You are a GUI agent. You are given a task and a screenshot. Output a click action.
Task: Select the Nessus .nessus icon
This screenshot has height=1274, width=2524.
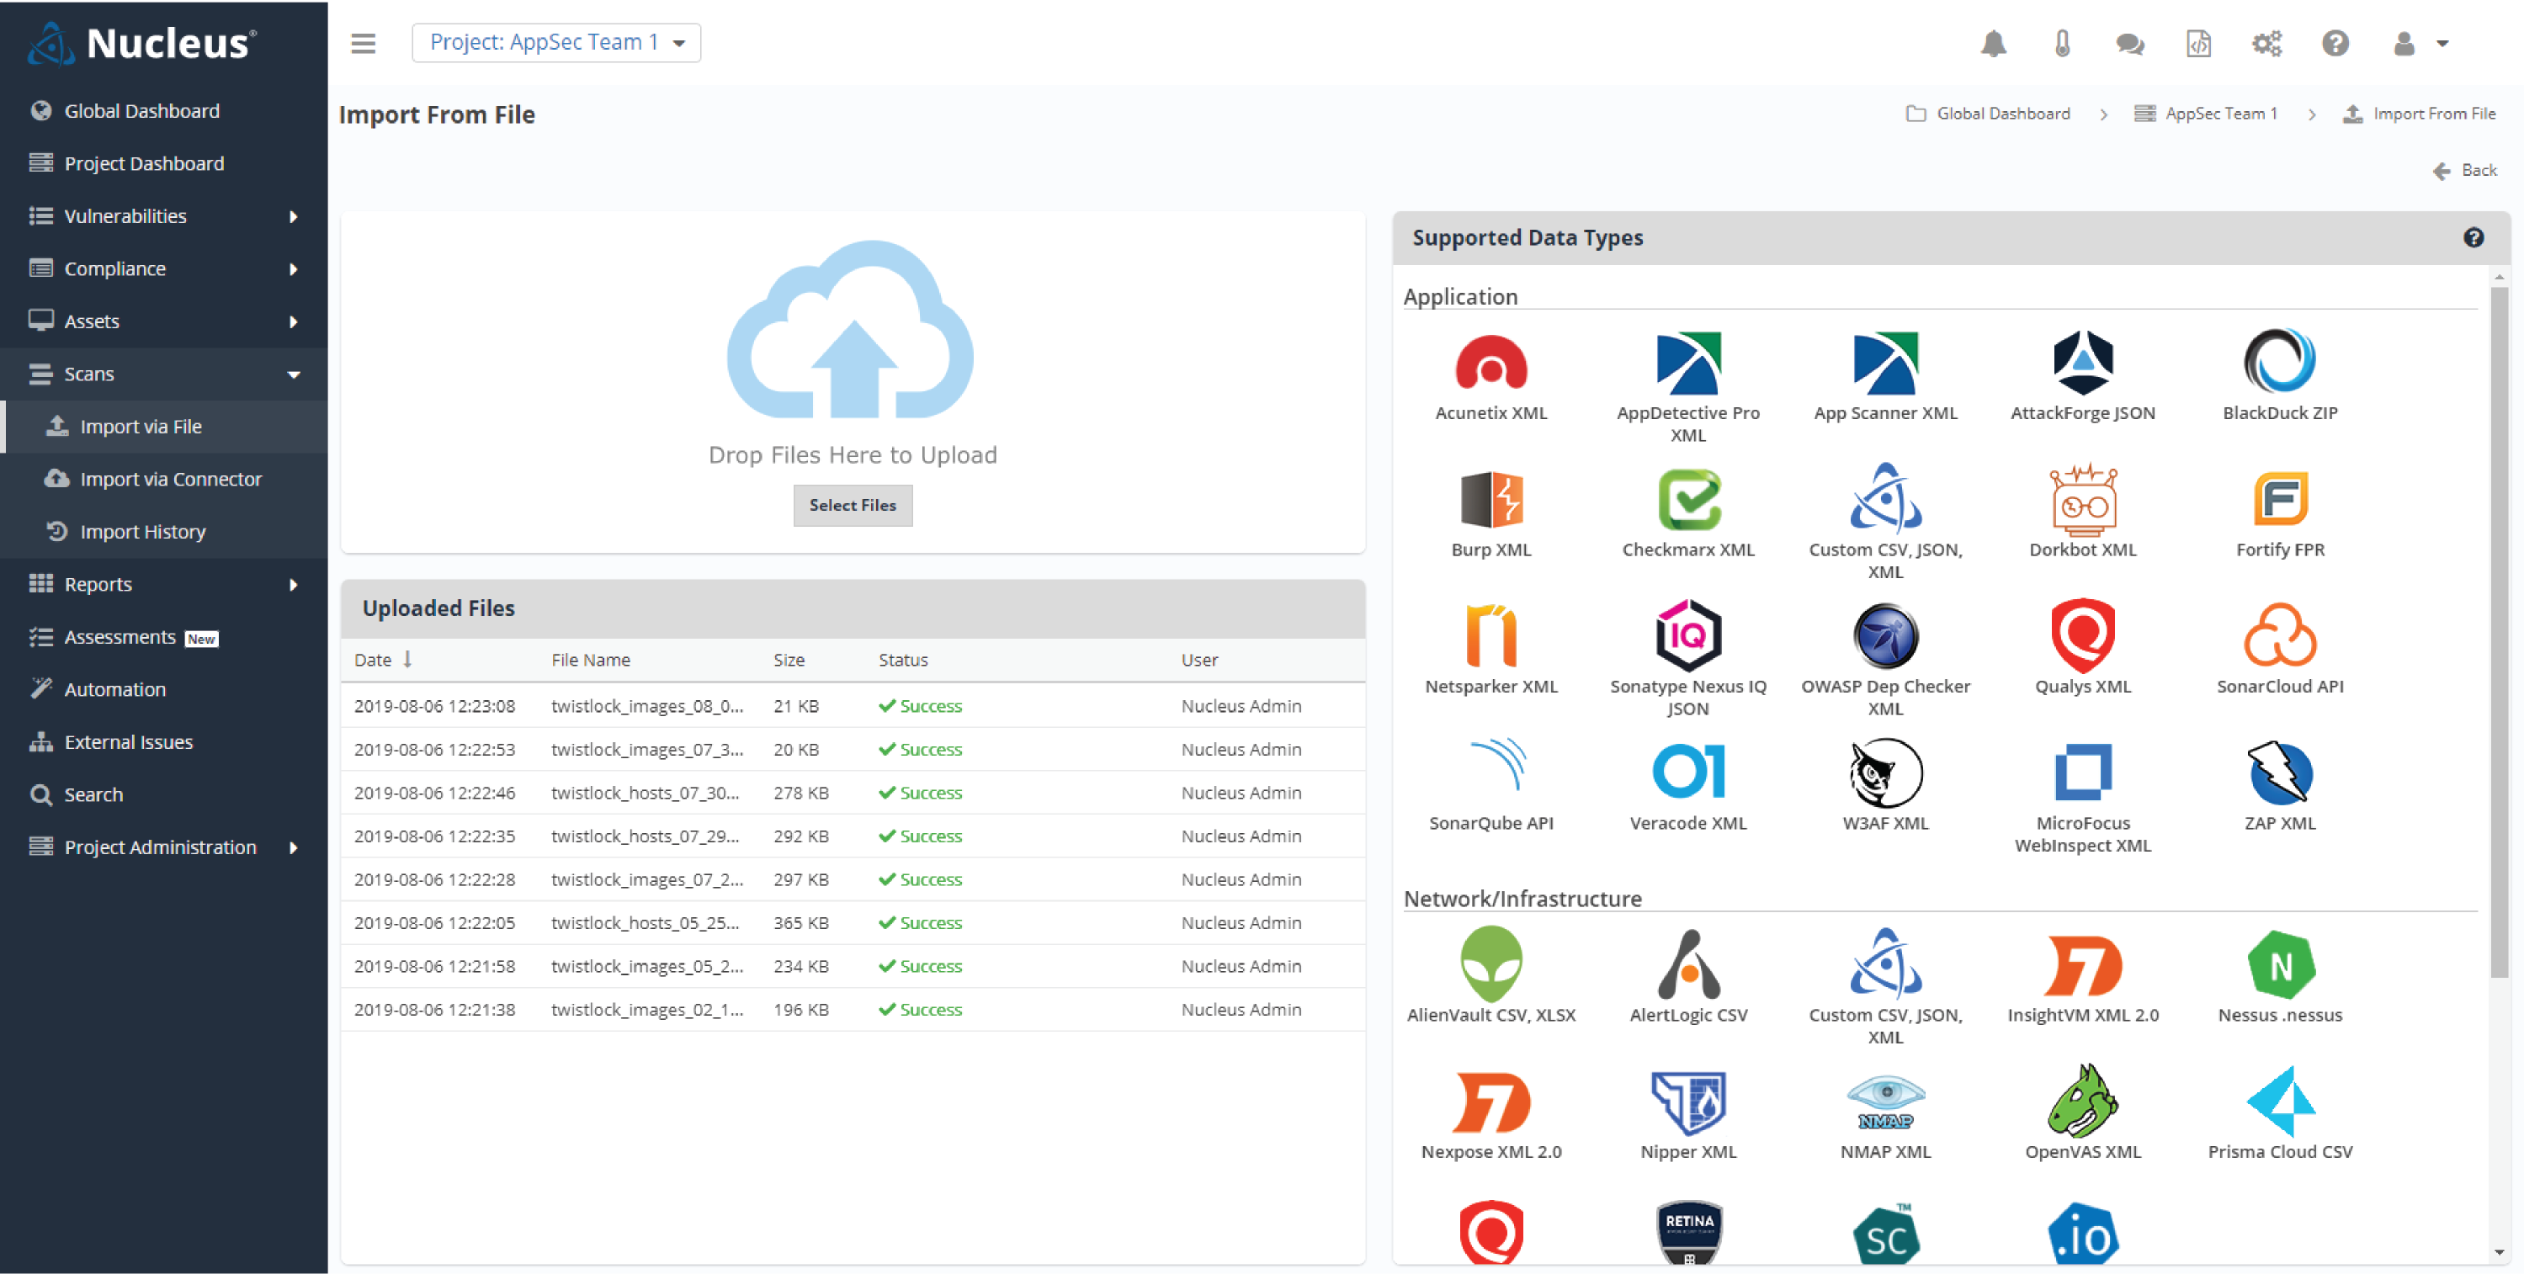click(x=2279, y=965)
